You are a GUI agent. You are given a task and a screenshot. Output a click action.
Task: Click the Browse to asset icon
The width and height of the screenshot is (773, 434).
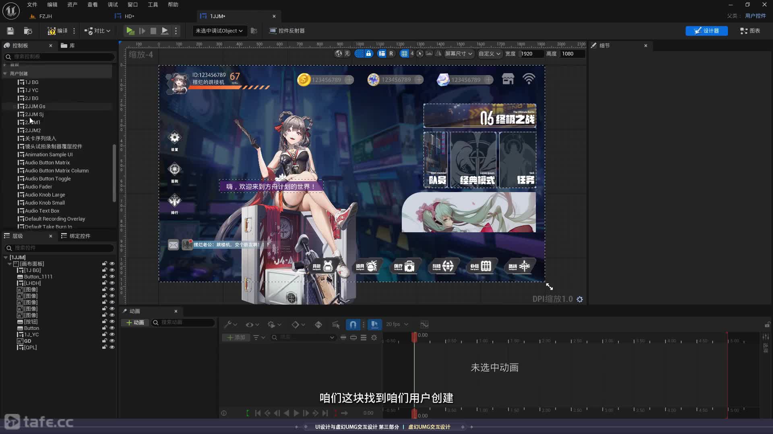(x=28, y=31)
